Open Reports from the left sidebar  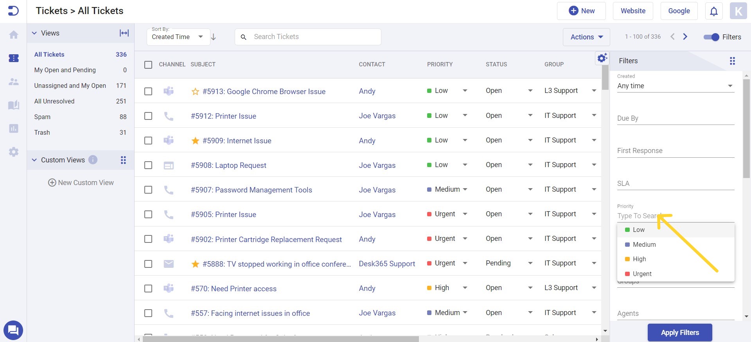(14, 128)
